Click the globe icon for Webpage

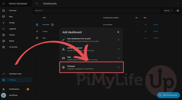tap(63, 67)
